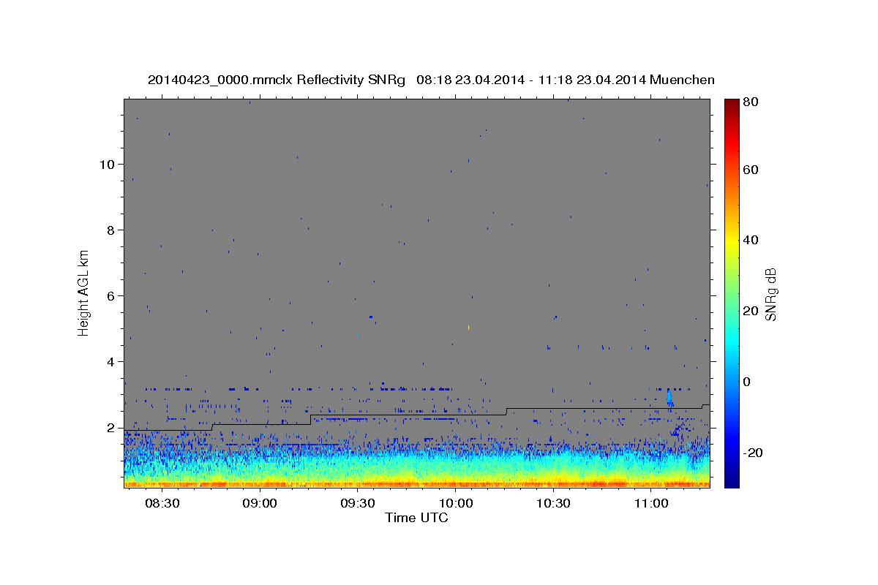The width and height of the screenshot is (878, 585).
Task: Click the 'Height AGL km' y-axis label
Action: pyautogui.click(x=84, y=292)
